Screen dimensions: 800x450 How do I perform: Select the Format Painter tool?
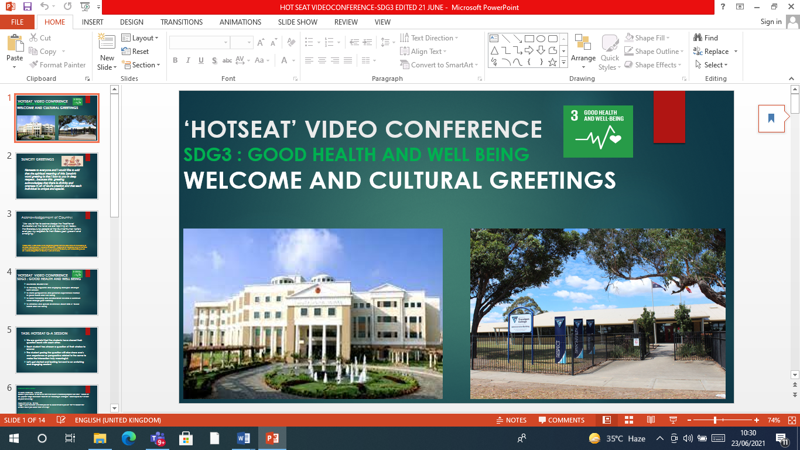coord(57,65)
